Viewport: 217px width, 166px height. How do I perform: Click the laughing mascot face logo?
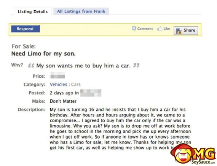(182, 153)
